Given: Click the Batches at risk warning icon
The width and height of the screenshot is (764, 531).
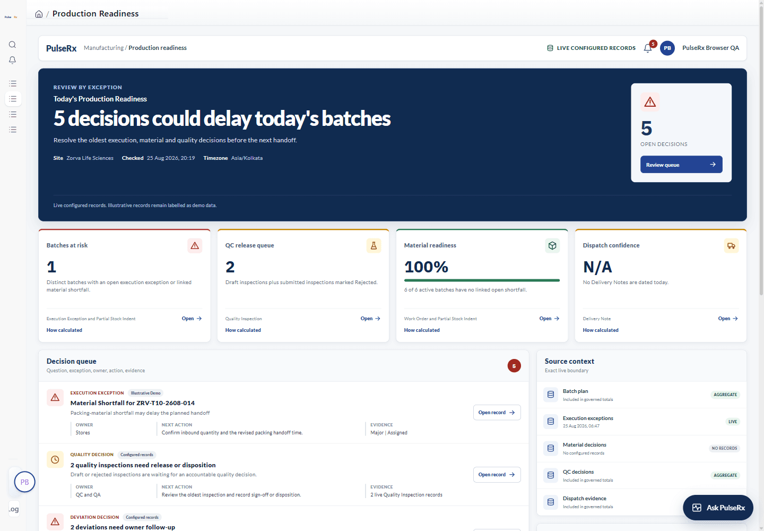Looking at the screenshot, I should point(195,245).
